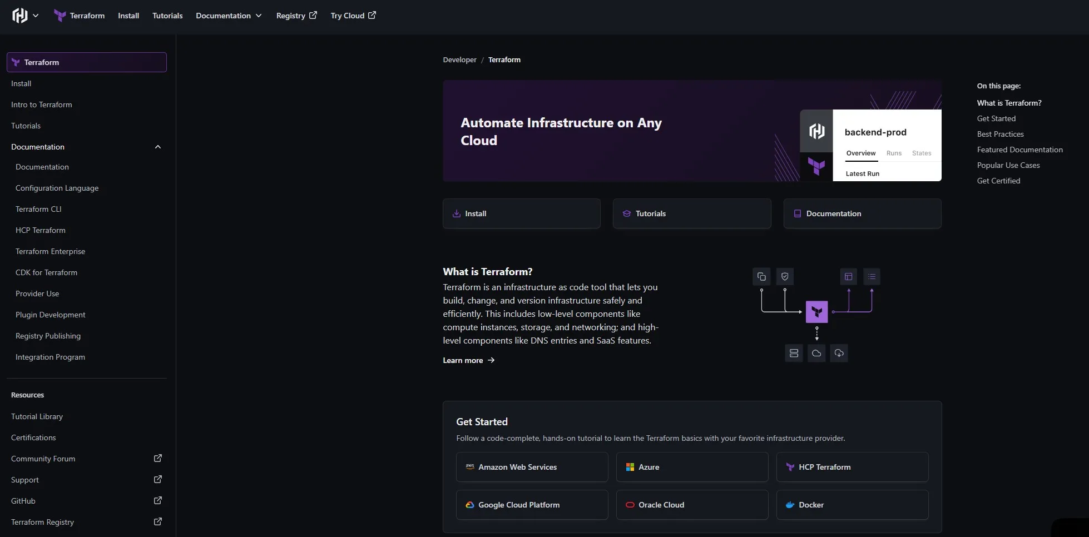
Task: Open Configuration Language in sidebar
Action: [x=57, y=188]
